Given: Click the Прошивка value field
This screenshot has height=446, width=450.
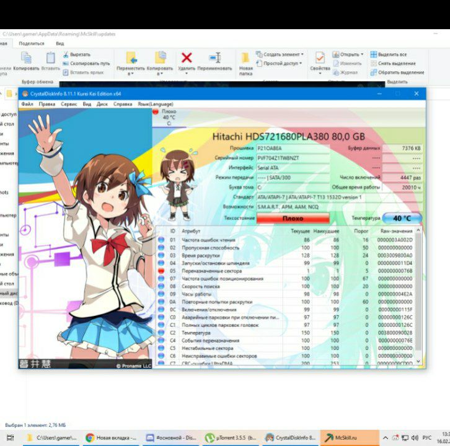Looking at the screenshot, I should coord(293,148).
